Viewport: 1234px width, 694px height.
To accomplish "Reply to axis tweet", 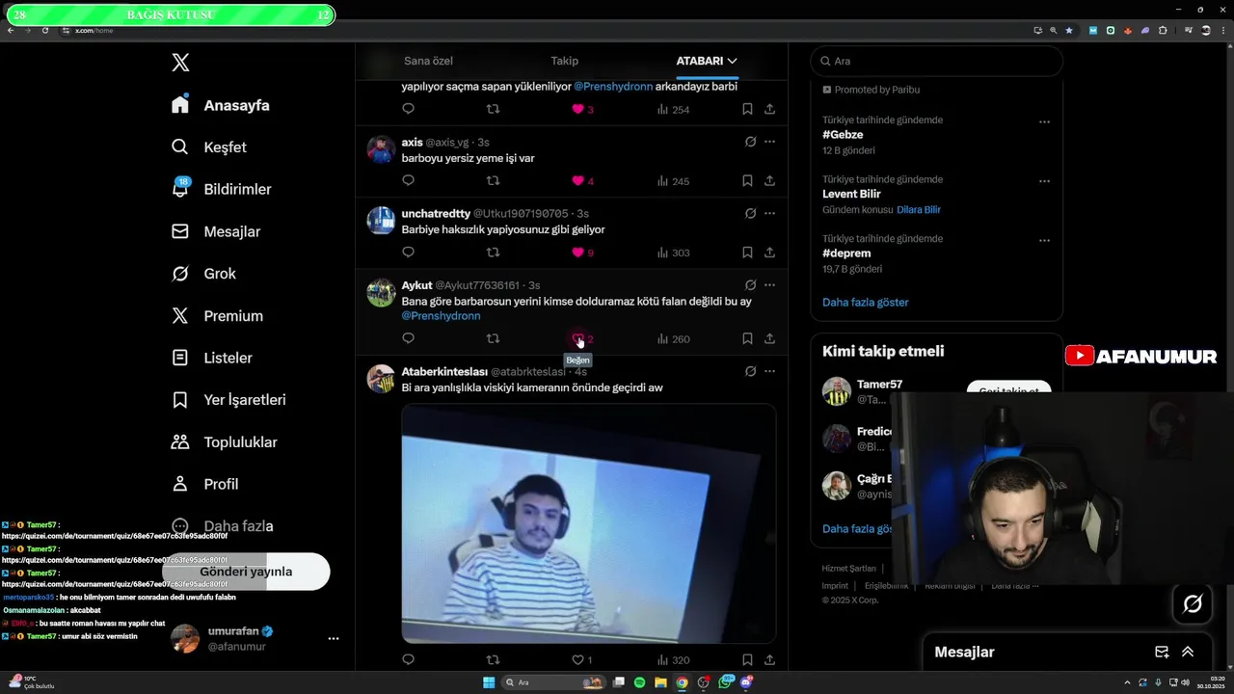I will point(408,180).
